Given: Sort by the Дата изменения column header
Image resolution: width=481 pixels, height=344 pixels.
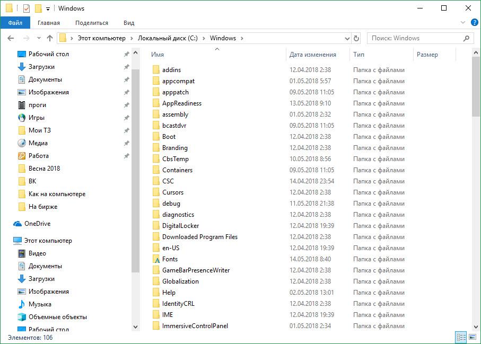Looking at the screenshot, I should (x=312, y=55).
